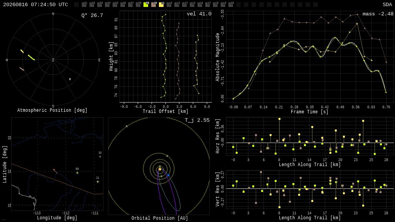Toggle the yellow station 11 indicator
The height and width of the screenshot is (222, 395).
click(161, 5)
